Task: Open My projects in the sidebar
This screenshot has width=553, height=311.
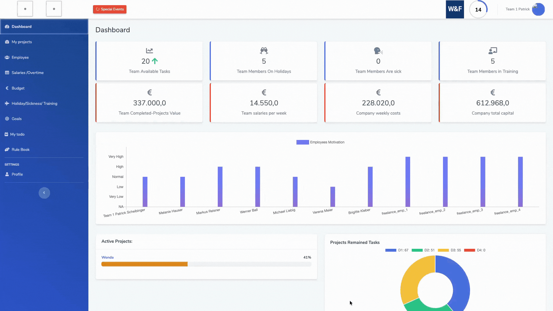Action: pyautogui.click(x=22, y=42)
